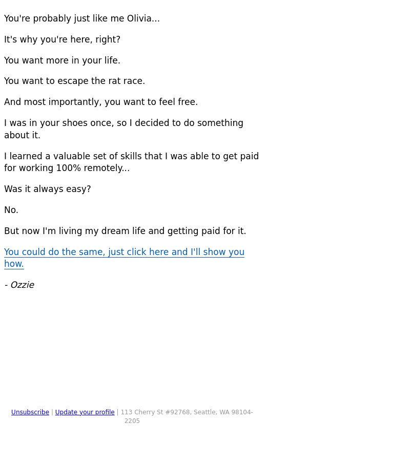The width and height of the screenshot is (410, 465).
Task: Click the 'escape the rat race' sentence
Action: 74,81
